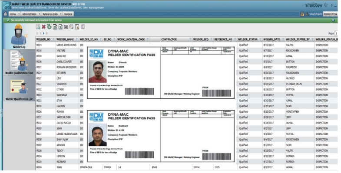
Task: Open filter for WELDER_NAME column
Action: coord(76,39)
